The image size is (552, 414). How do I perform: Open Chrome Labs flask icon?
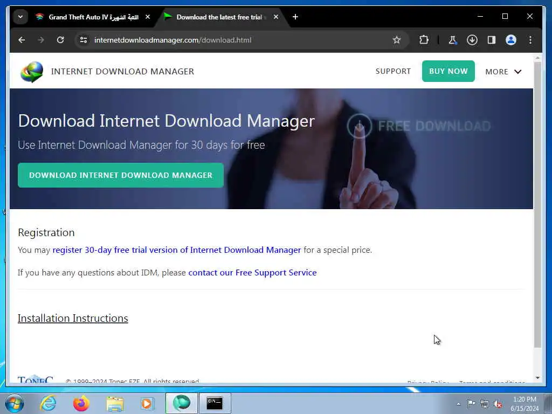(453, 40)
